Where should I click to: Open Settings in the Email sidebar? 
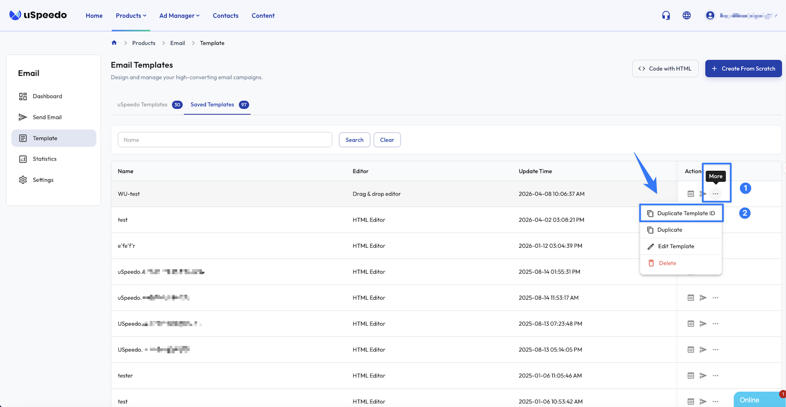pos(43,180)
